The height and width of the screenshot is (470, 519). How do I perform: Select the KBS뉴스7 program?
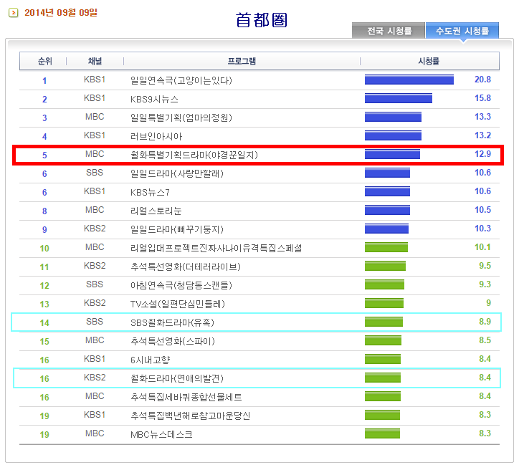click(x=150, y=192)
